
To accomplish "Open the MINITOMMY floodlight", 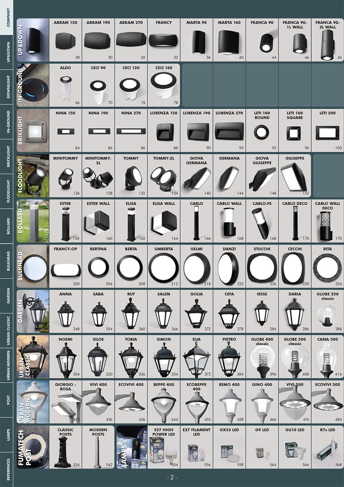I will click(65, 176).
